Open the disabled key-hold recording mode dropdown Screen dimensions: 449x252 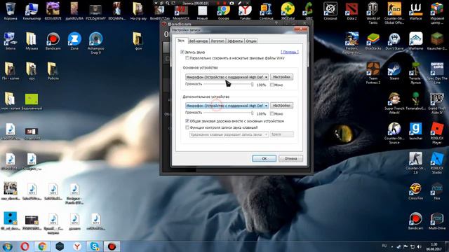pyautogui.click(x=229, y=134)
